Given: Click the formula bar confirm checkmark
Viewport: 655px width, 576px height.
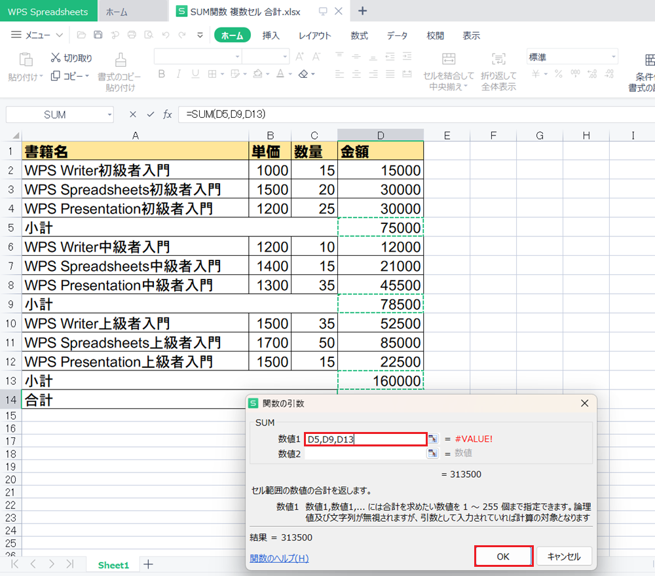Looking at the screenshot, I should 151,114.
